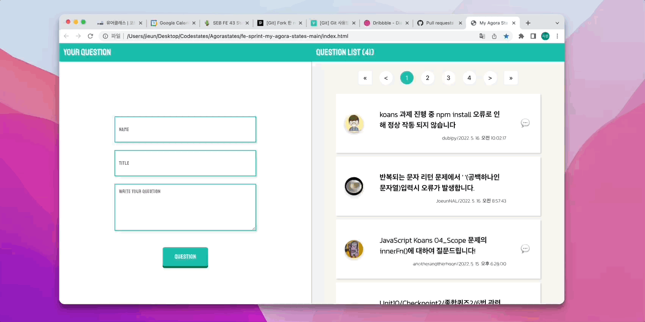The image size is (645, 322).
Task: Open the Chrome profile avatar
Action: (545, 36)
